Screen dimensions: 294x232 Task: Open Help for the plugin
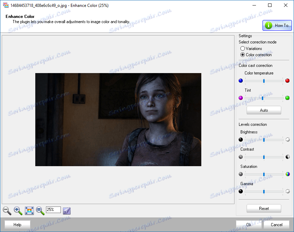pos(17,224)
